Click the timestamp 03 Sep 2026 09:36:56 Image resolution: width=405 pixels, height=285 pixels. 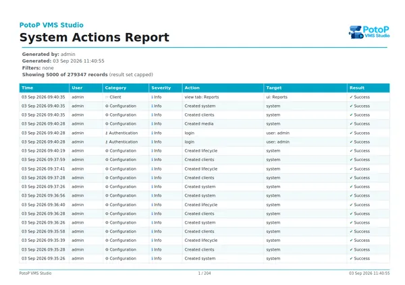[43, 195]
